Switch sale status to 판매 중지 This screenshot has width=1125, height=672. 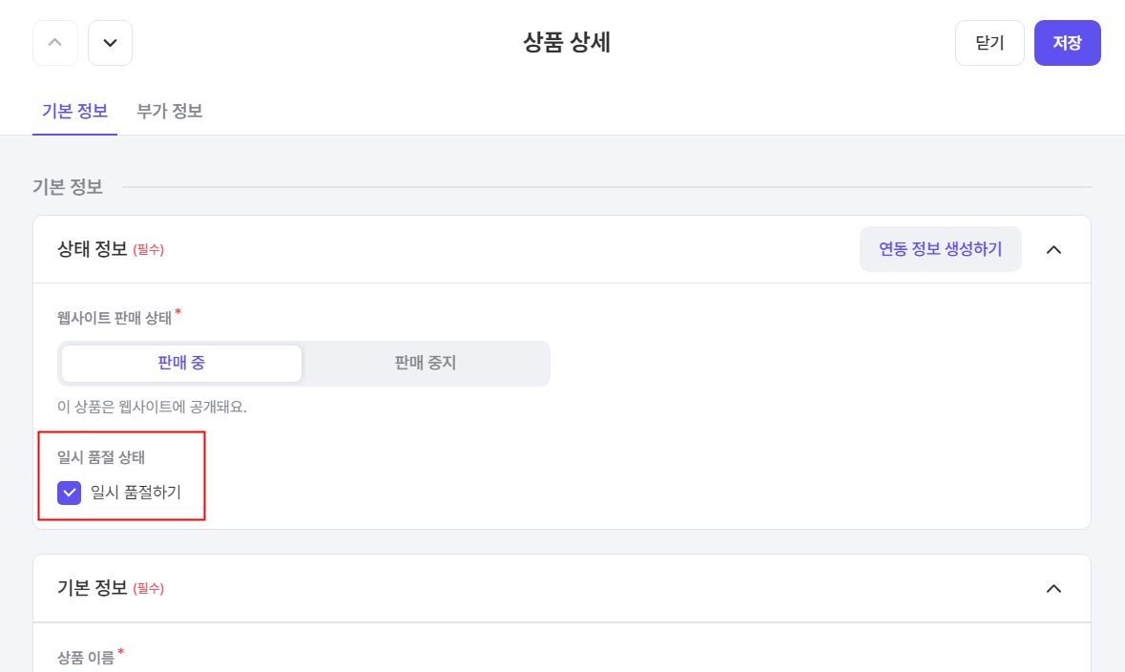[426, 364]
